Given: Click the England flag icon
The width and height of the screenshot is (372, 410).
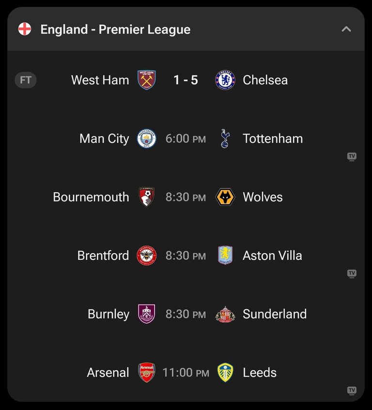Looking at the screenshot, I should pyautogui.click(x=25, y=29).
